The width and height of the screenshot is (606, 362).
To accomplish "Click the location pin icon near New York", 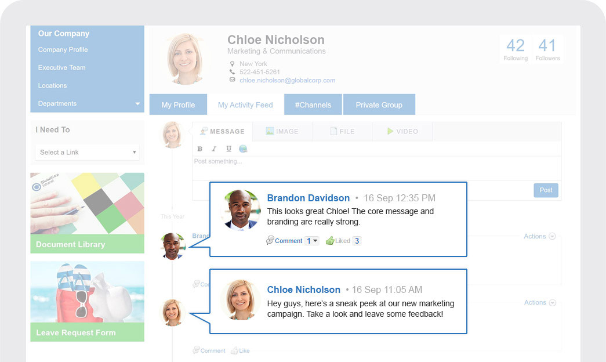I will tap(232, 64).
